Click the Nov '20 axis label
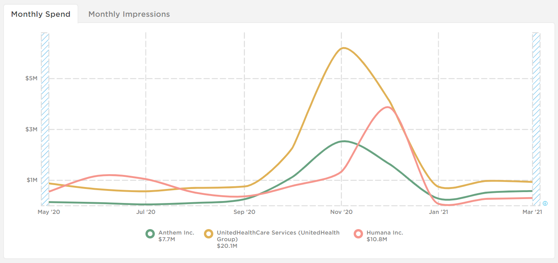The width and height of the screenshot is (558, 263). [x=342, y=212]
